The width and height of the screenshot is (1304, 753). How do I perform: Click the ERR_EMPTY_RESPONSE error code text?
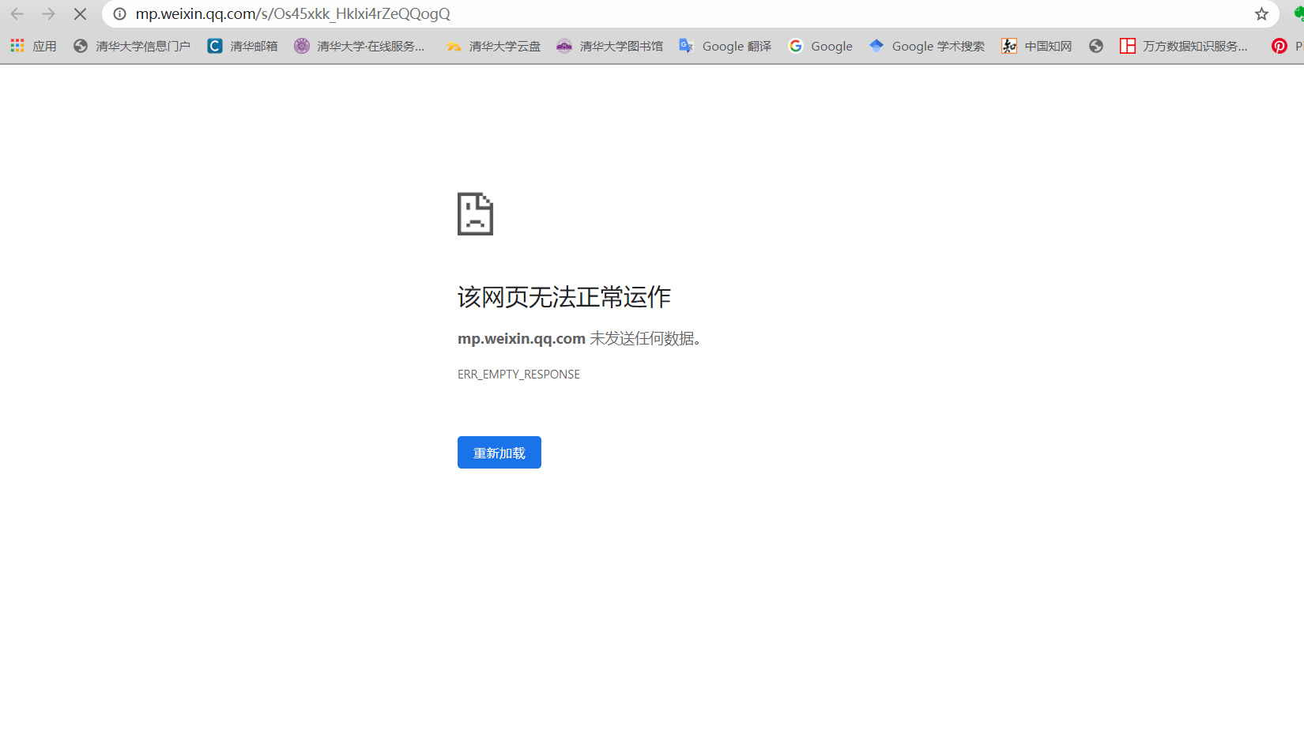point(518,375)
